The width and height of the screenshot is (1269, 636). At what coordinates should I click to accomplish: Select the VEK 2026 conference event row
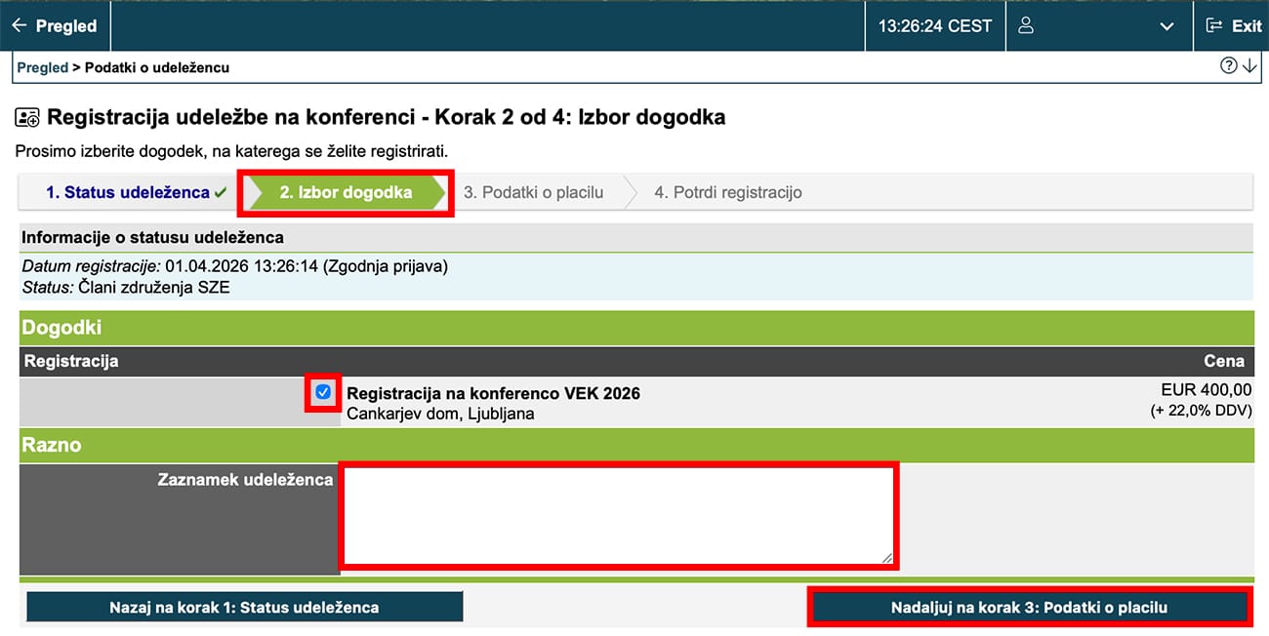(493, 393)
